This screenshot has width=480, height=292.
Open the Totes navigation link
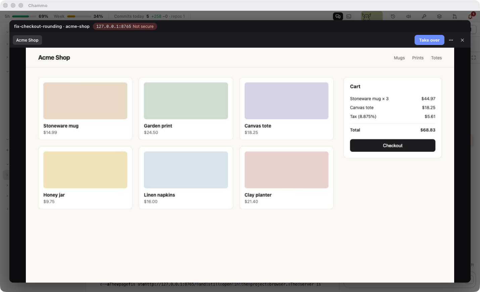[436, 58]
